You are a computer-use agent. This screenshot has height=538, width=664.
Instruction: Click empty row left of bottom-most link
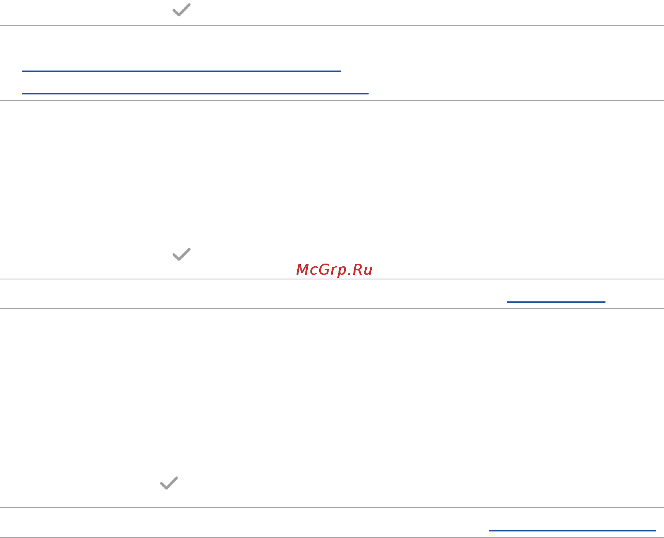243,523
